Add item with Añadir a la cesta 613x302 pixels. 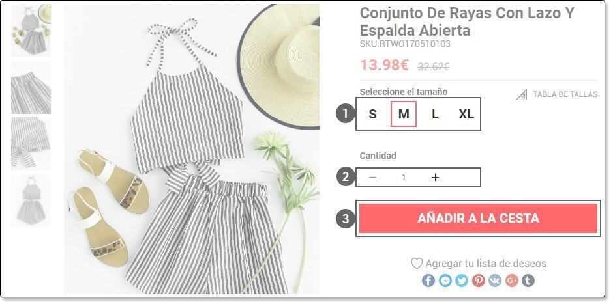tap(478, 218)
